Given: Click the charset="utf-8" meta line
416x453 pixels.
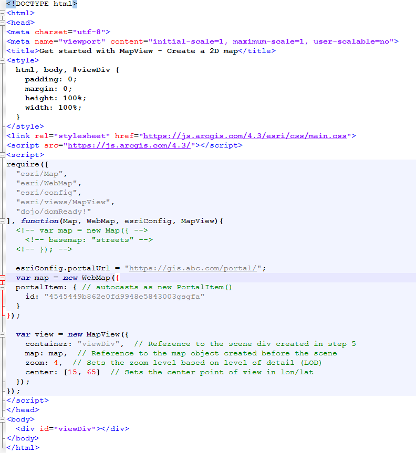Looking at the screenshot, I should [x=58, y=32].
